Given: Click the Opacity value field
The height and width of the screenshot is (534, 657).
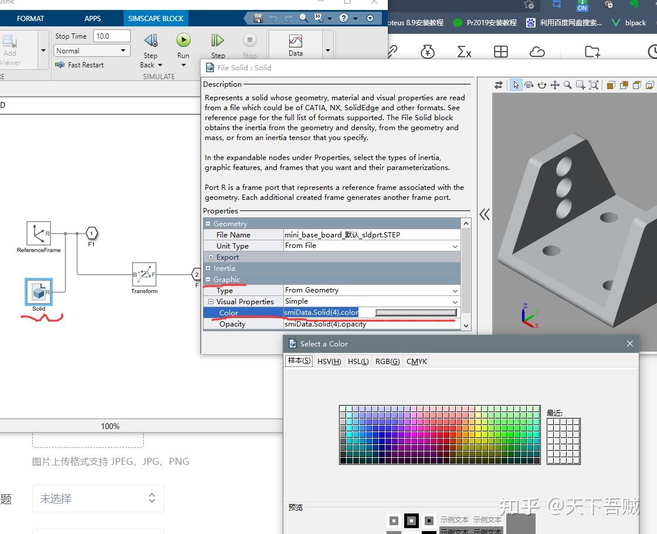Looking at the screenshot, I should click(372, 324).
